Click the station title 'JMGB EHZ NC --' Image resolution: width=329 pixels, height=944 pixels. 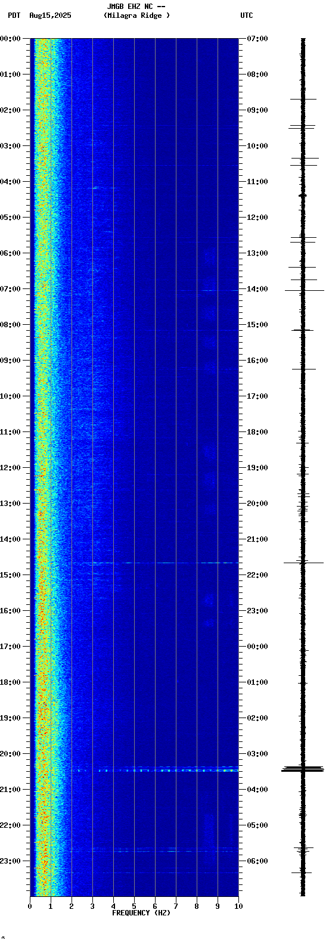click(x=136, y=7)
